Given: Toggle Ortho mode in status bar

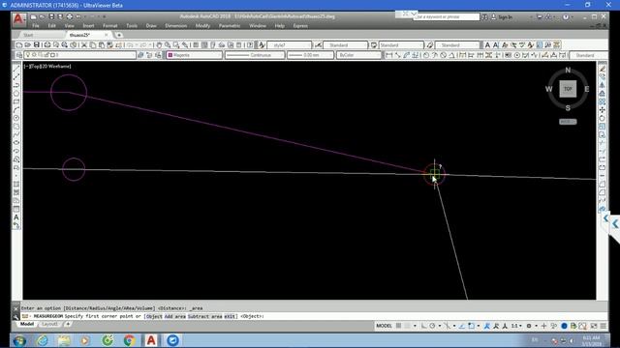Looking at the screenshot, I should click(x=423, y=326).
